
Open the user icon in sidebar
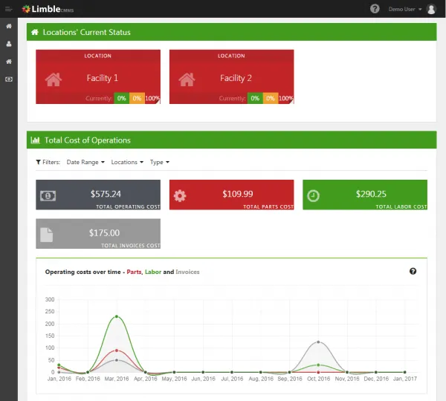pos(9,44)
